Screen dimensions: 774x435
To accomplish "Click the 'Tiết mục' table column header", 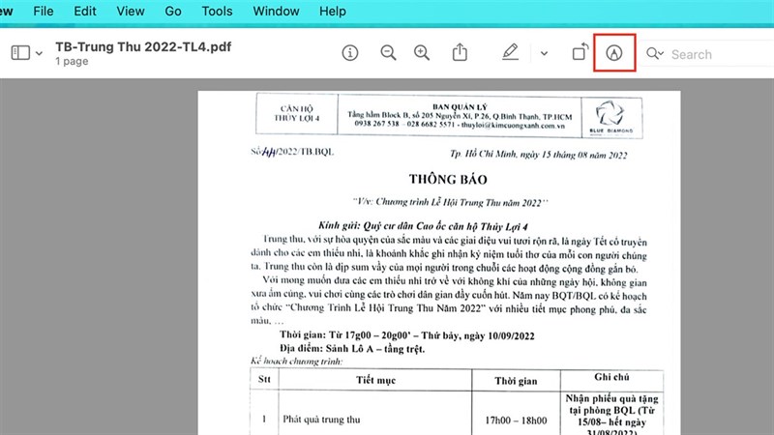I will tap(375, 380).
